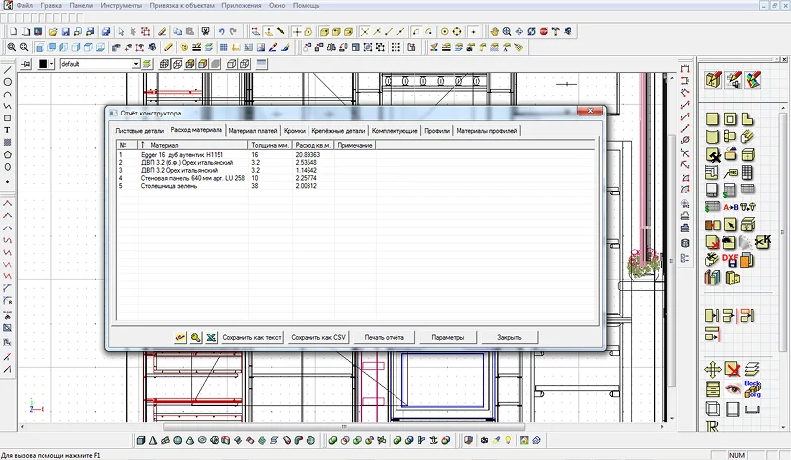The height and width of the screenshot is (460, 791).
Task: Click the Undo arrow in top toolbar
Action: [x=220, y=32]
